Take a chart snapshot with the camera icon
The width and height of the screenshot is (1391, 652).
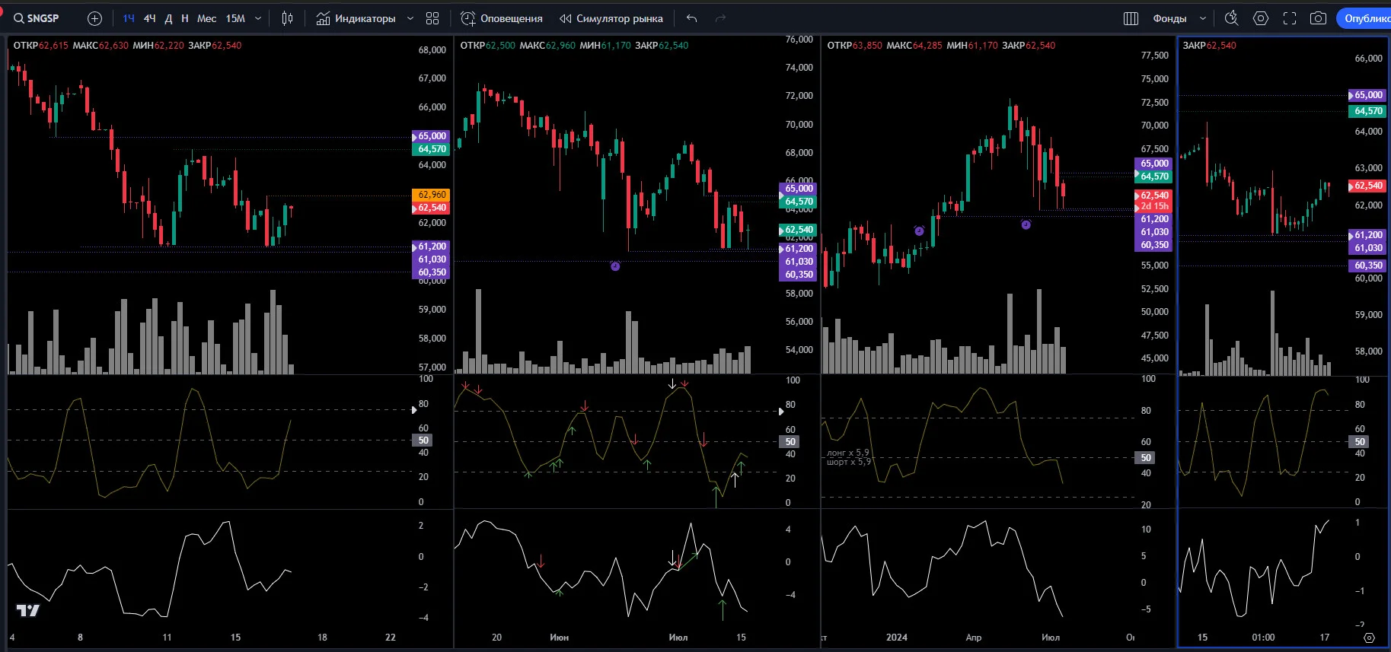[1318, 18]
